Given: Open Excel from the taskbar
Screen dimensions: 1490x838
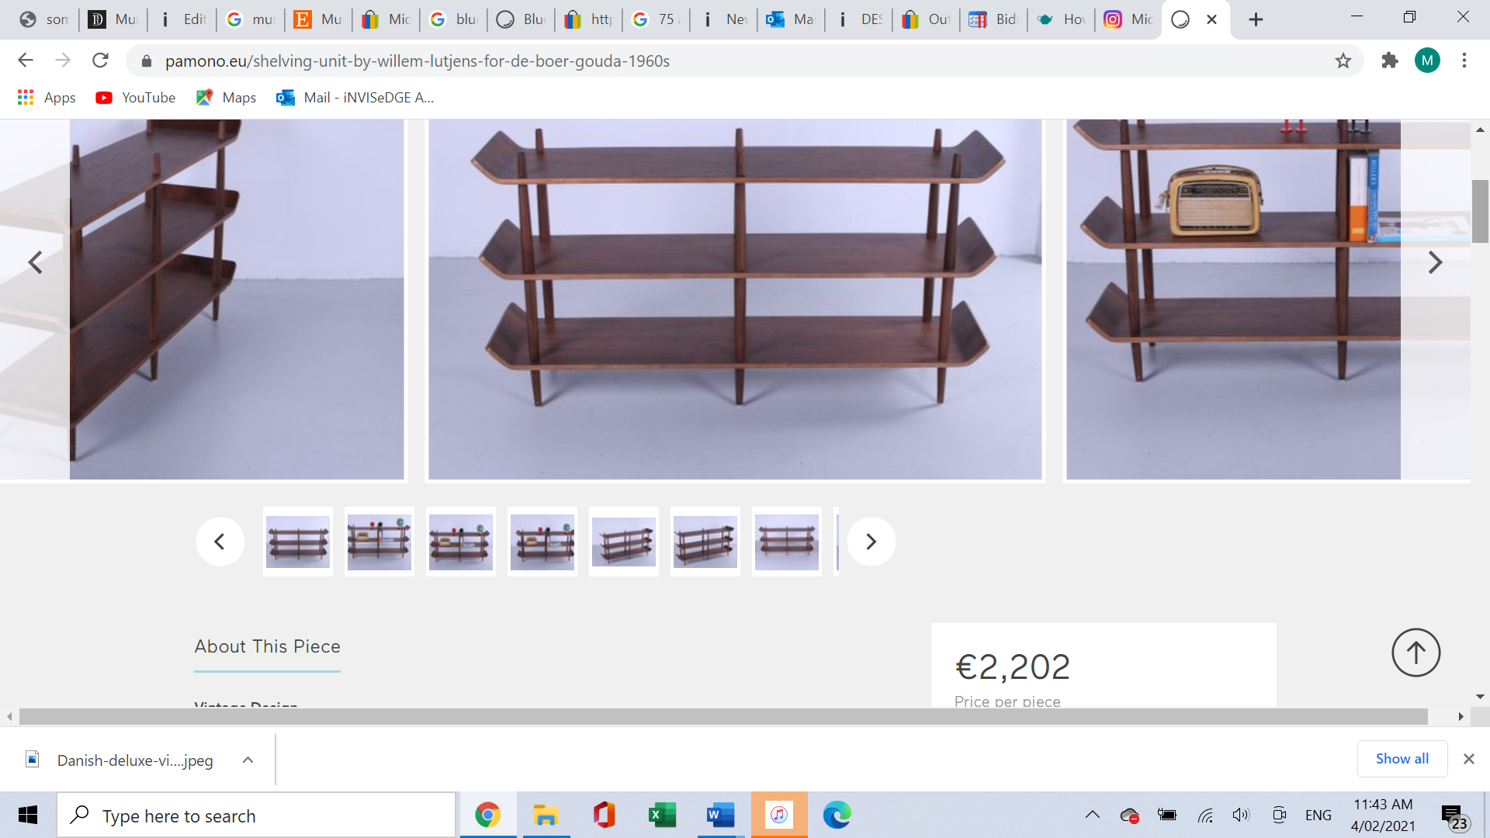Looking at the screenshot, I should tap(662, 815).
